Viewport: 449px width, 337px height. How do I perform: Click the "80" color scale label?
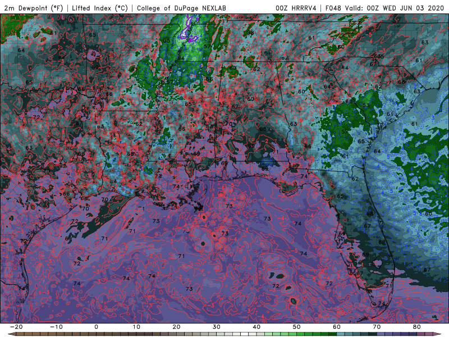coord(417,327)
